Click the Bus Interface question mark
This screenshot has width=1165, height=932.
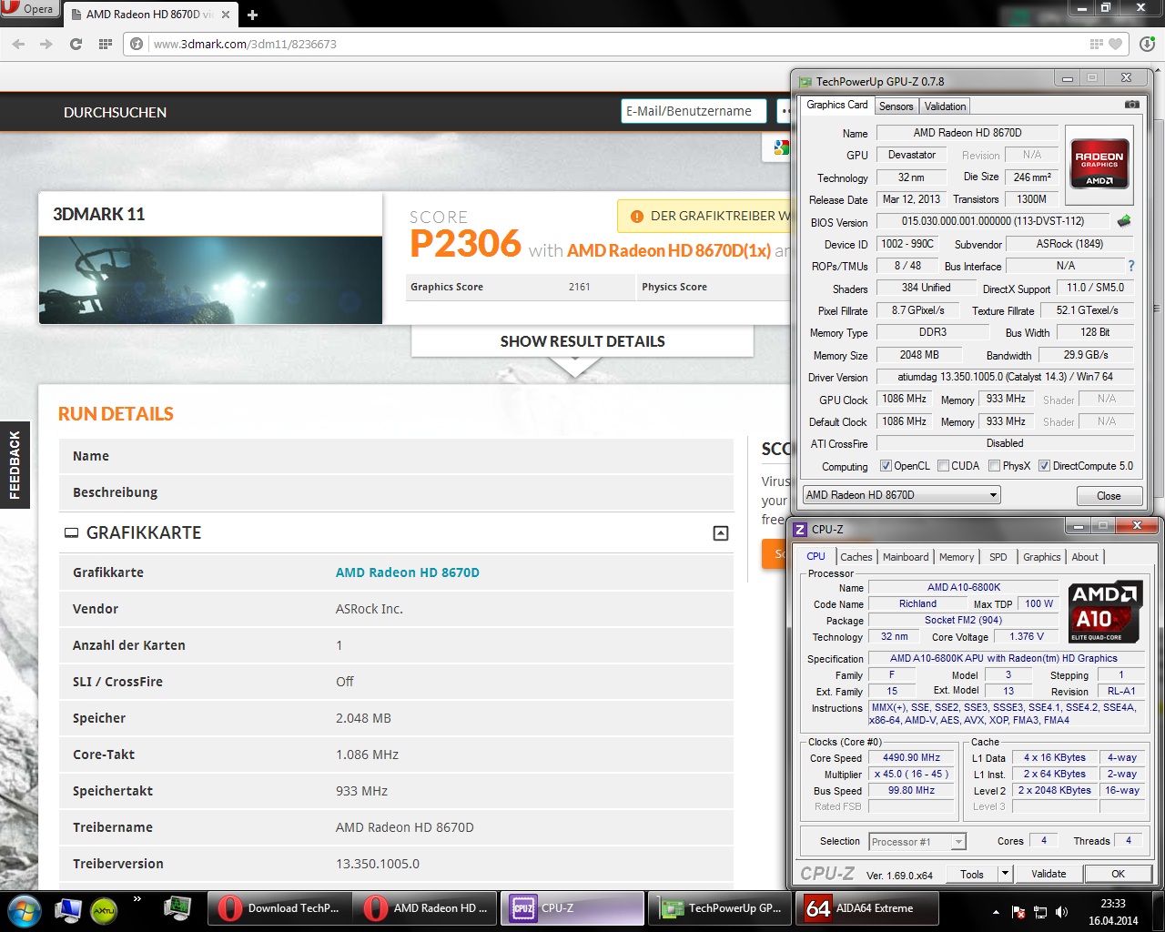point(1131,266)
